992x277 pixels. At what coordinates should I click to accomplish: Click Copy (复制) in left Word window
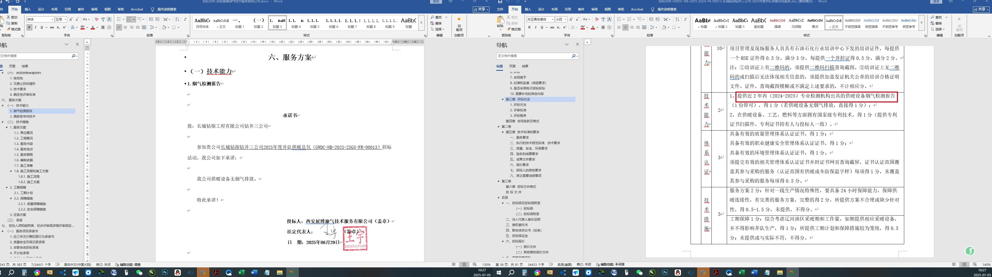12,23
